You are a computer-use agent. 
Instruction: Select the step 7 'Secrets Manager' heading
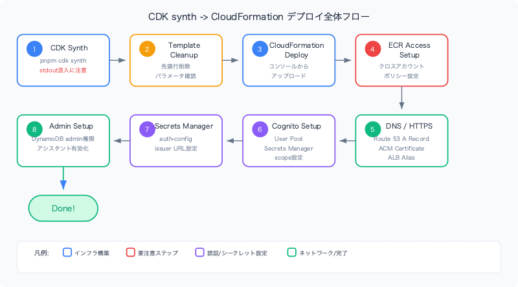tap(184, 126)
